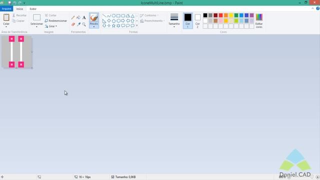Choose the Rectangle shape
Screen dimensions: 320x180
coord(118,15)
